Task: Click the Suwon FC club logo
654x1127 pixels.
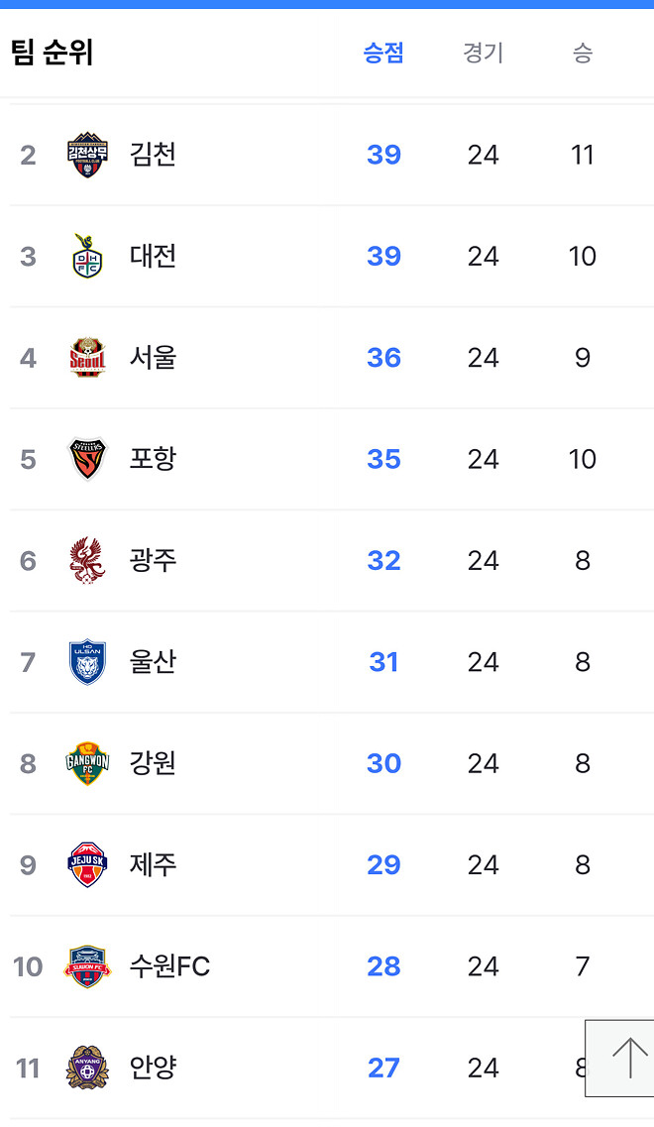Action: tap(87, 966)
